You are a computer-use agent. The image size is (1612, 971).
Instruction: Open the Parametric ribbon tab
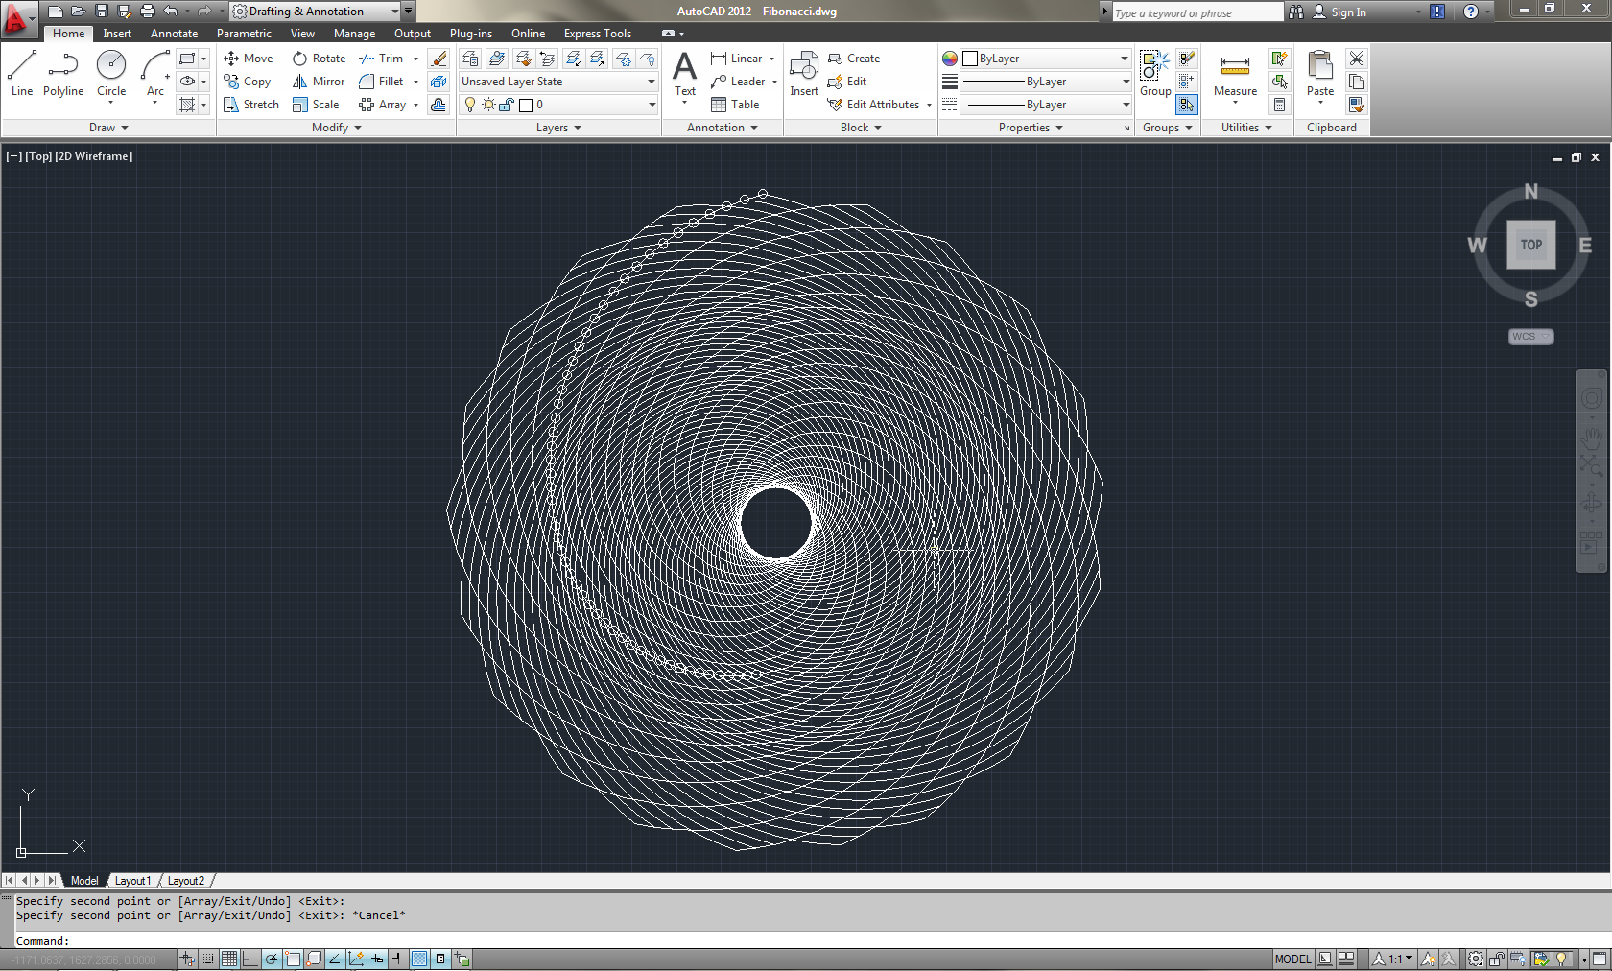244,34
